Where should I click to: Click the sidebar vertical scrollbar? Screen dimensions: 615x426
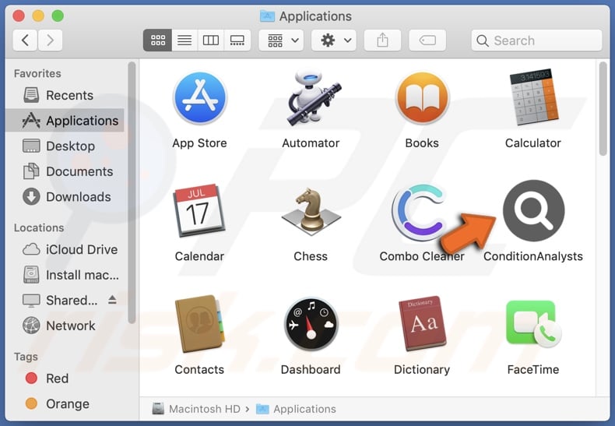(x=132, y=192)
